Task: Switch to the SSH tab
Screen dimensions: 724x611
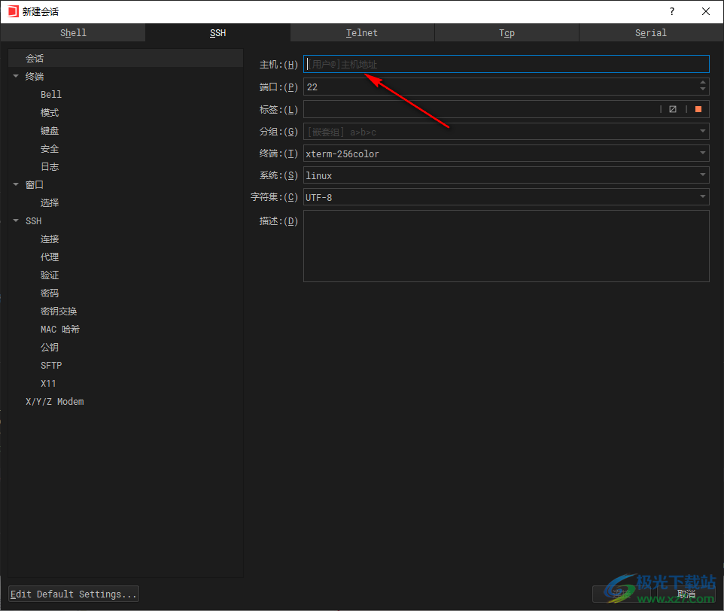Action: pos(218,33)
